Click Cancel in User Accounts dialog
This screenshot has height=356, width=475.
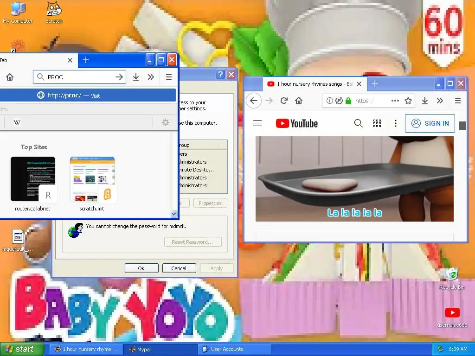point(179,268)
